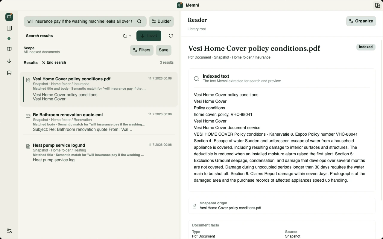Click the Indexed status badge
This screenshot has height=239, width=383.
tap(366, 47)
